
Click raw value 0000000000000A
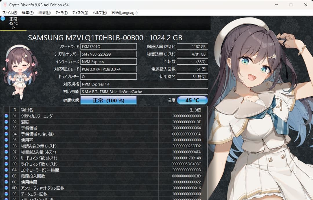pos(187,134)
